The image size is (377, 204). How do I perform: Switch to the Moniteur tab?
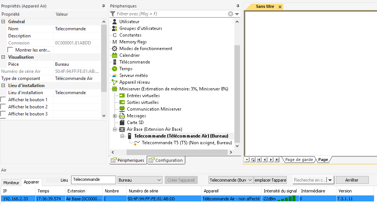point(11,183)
